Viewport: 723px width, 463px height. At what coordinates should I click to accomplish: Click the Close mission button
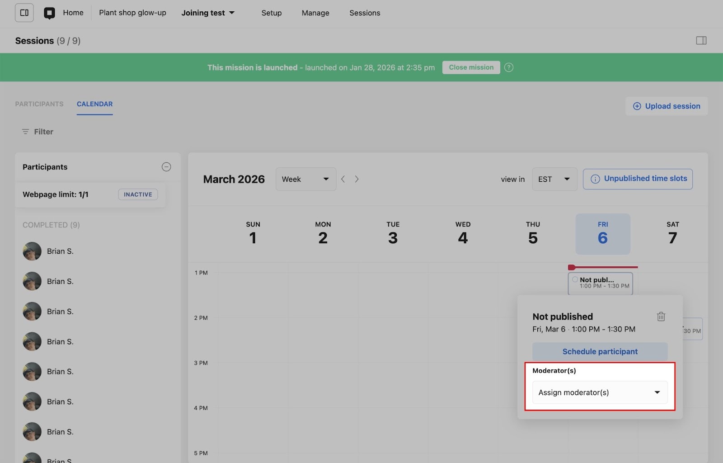(471, 67)
